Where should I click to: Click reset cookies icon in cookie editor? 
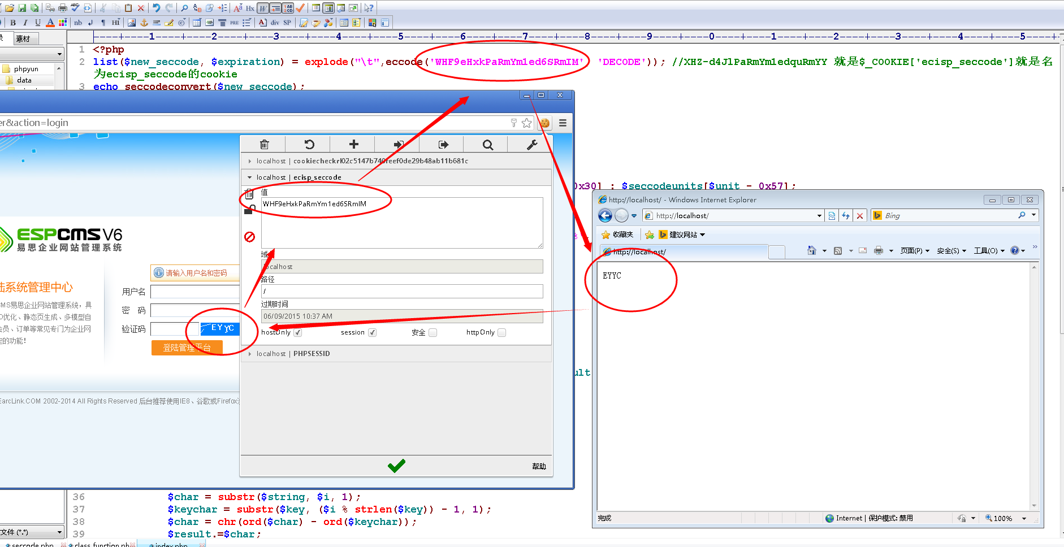[309, 145]
